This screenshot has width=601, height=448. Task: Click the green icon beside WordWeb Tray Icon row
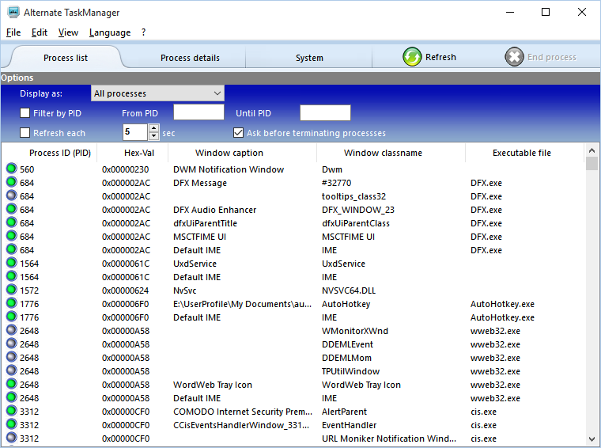point(12,384)
